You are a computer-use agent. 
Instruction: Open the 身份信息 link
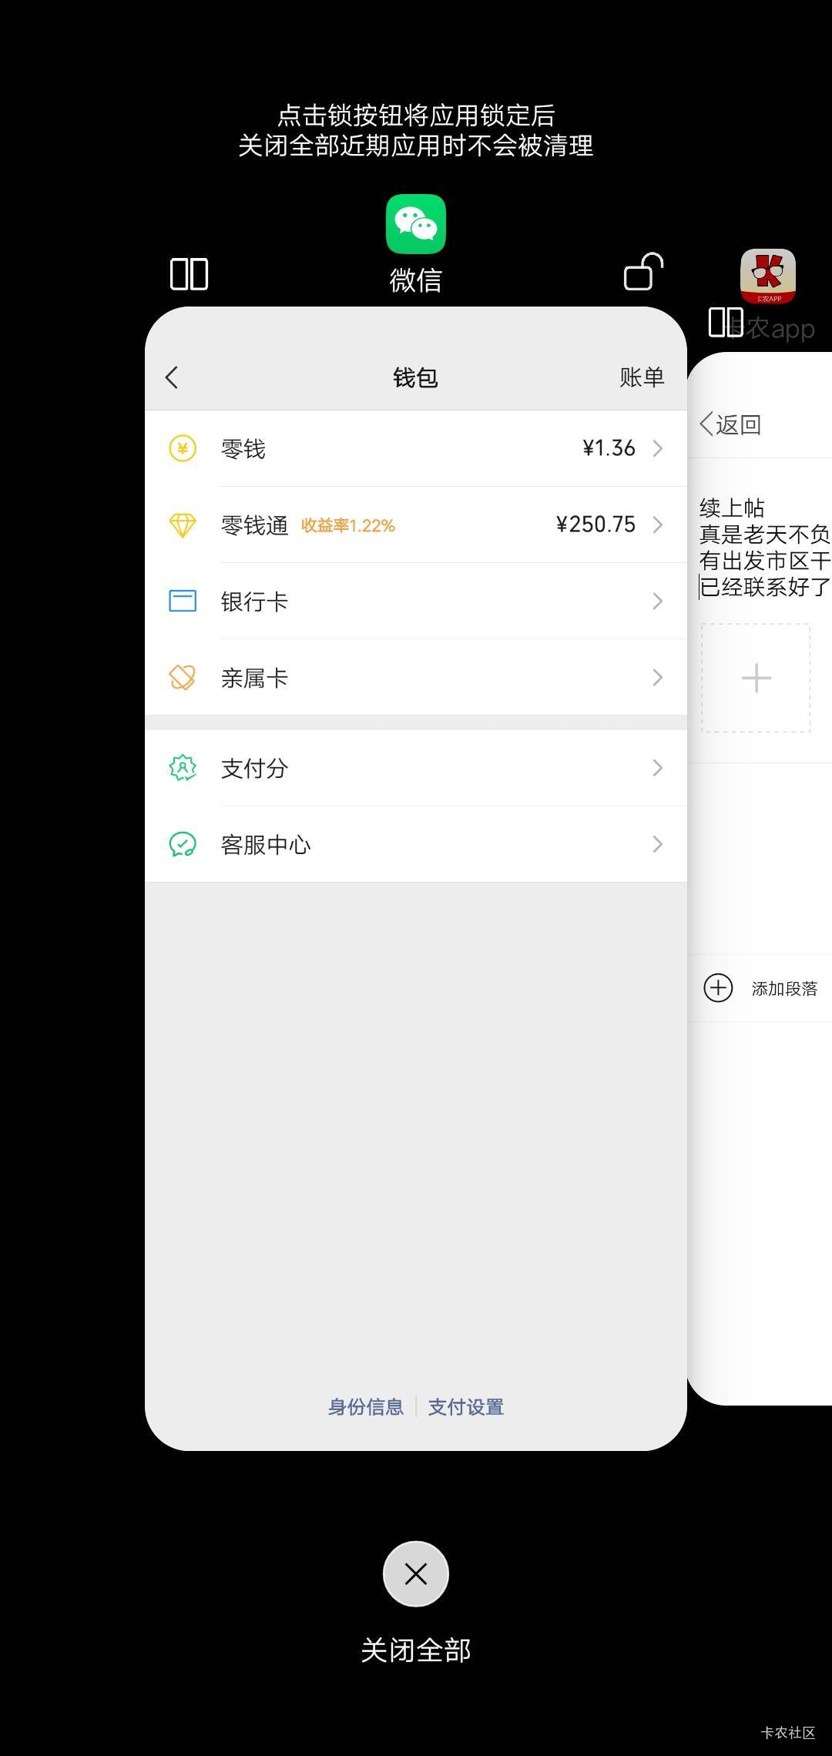tap(366, 1407)
